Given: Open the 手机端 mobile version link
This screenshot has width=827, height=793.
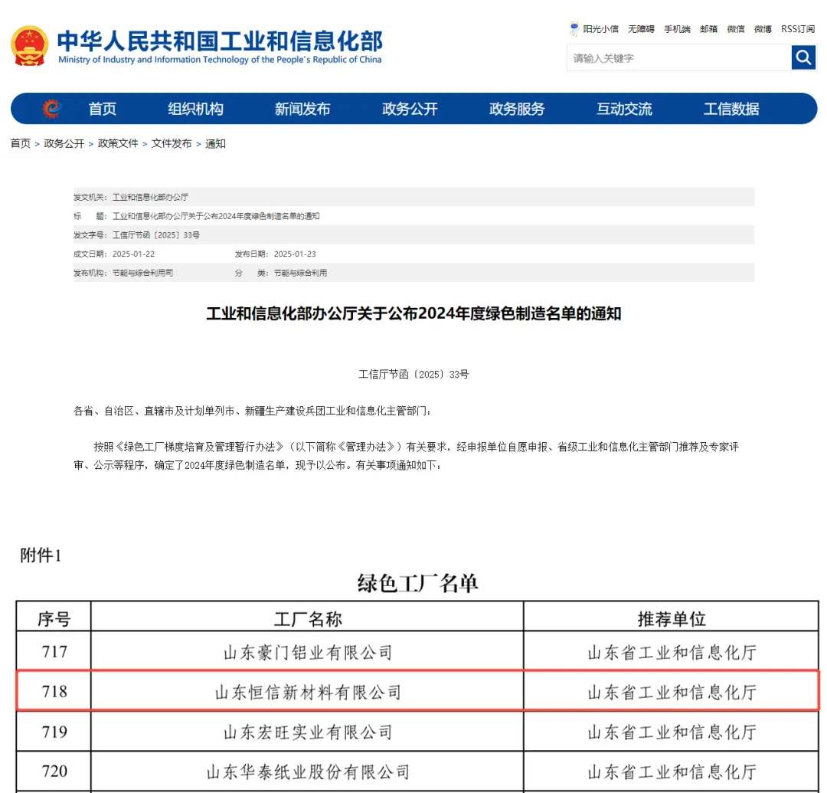Looking at the screenshot, I should click(x=677, y=29).
